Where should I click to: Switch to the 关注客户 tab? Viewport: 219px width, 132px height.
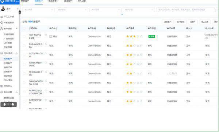point(68,1)
